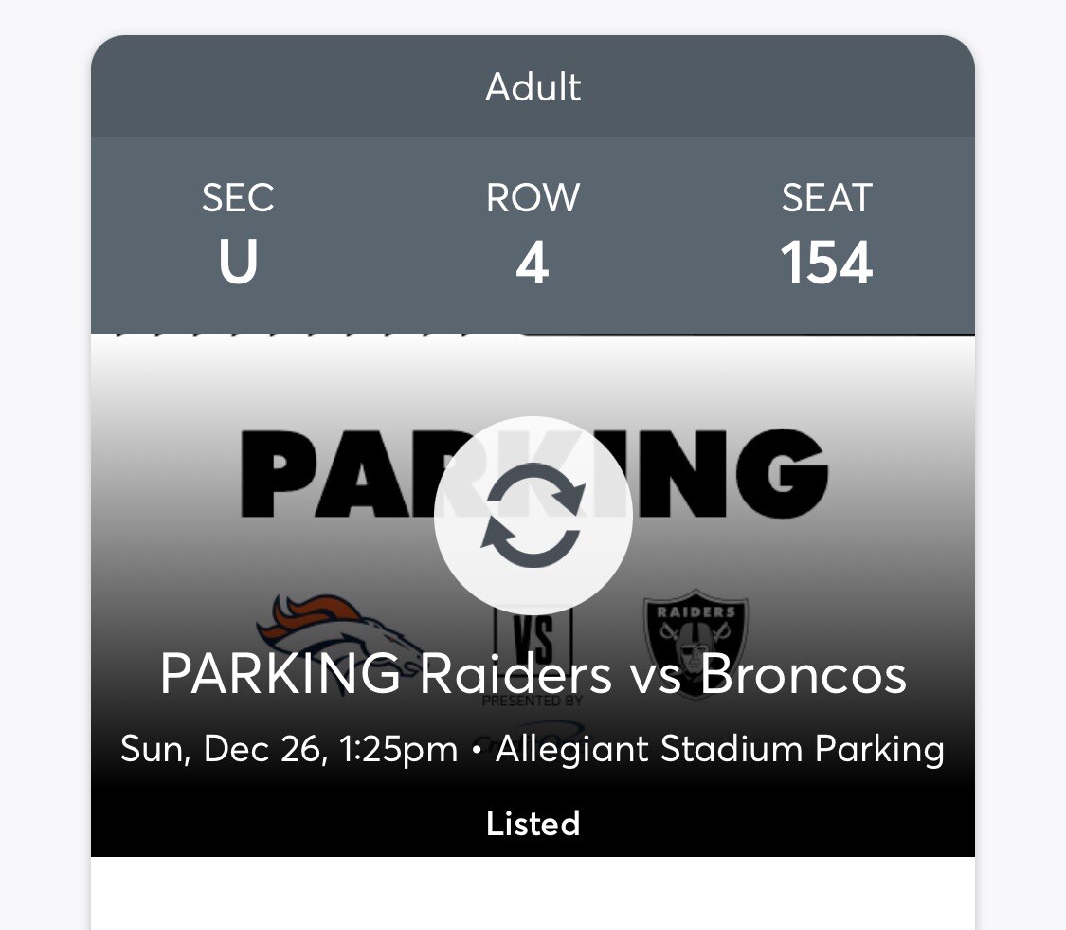The height and width of the screenshot is (930, 1066).
Task: Open PARKING Raiders vs Broncos event title
Action: coord(533,673)
